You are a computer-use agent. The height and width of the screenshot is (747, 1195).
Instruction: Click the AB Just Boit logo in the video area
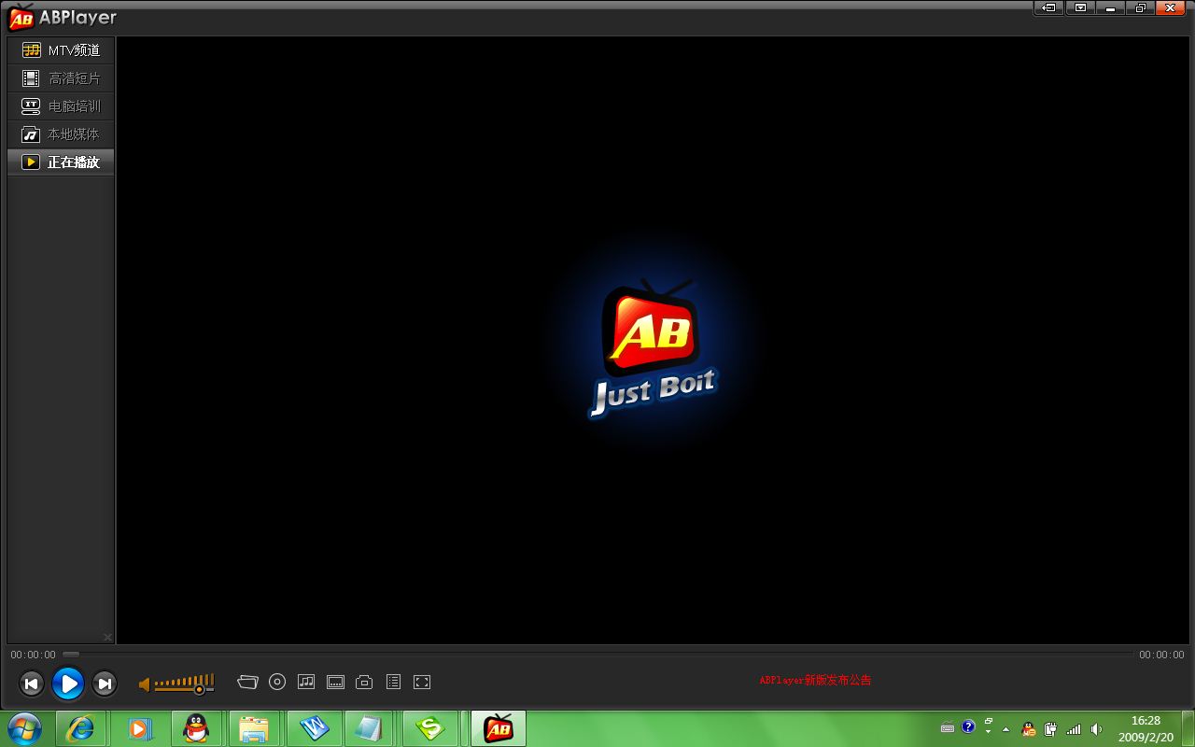[x=652, y=347]
